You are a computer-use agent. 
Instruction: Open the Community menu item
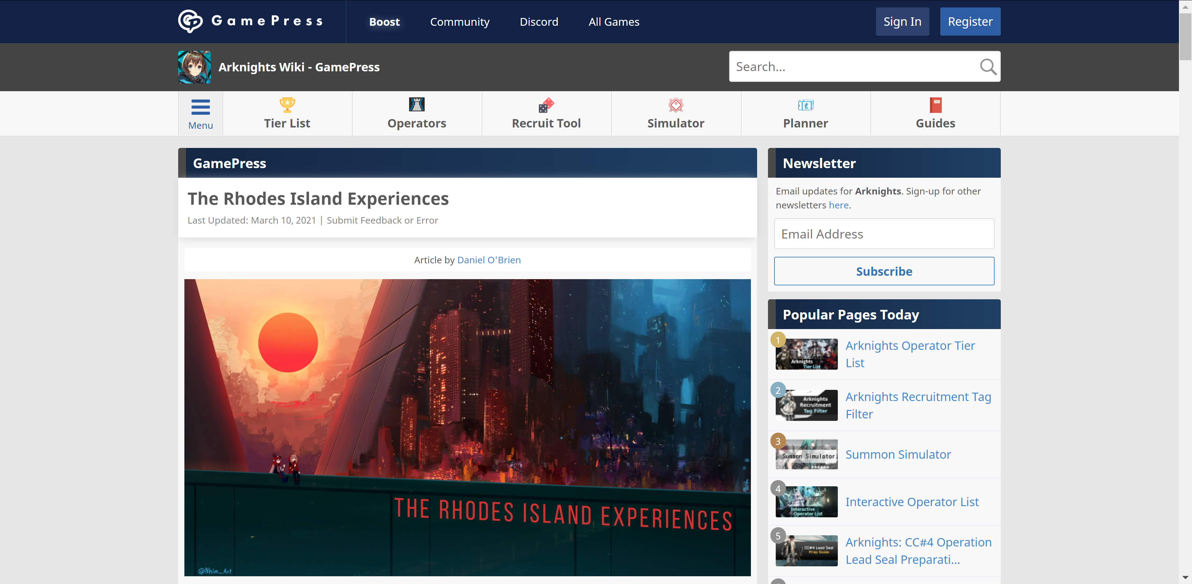click(x=459, y=22)
